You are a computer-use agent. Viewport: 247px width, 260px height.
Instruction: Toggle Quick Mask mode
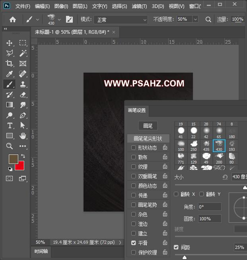pyautogui.click(x=9, y=179)
